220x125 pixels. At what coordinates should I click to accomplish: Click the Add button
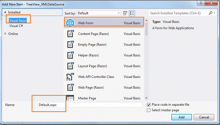(x=182, y=117)
